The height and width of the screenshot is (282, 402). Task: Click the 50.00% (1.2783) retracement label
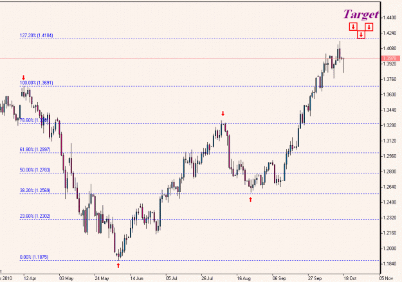pyautogui.click(x=35, y=170)
